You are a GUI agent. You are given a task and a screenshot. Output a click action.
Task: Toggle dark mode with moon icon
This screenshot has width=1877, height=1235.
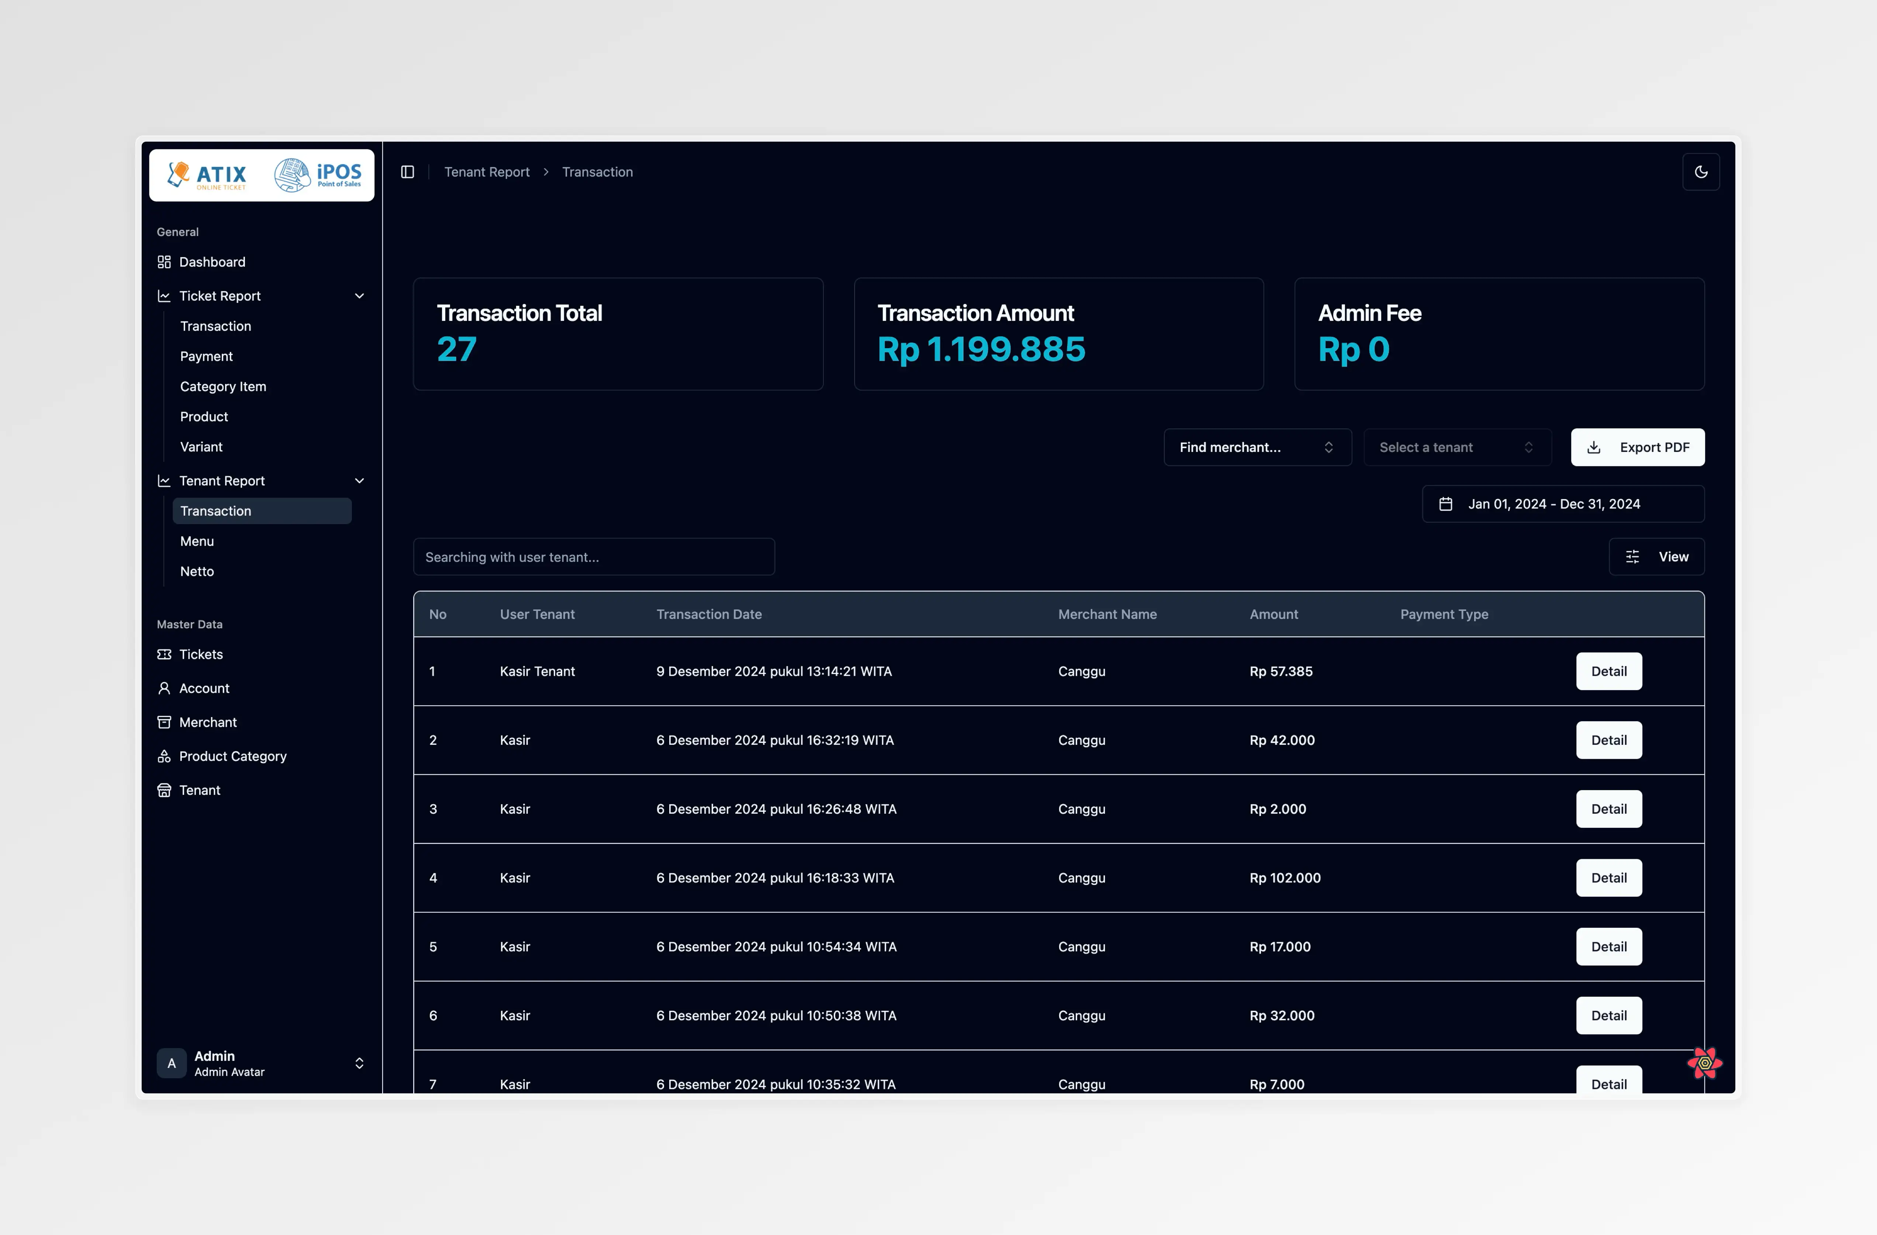click(1700, 172)
